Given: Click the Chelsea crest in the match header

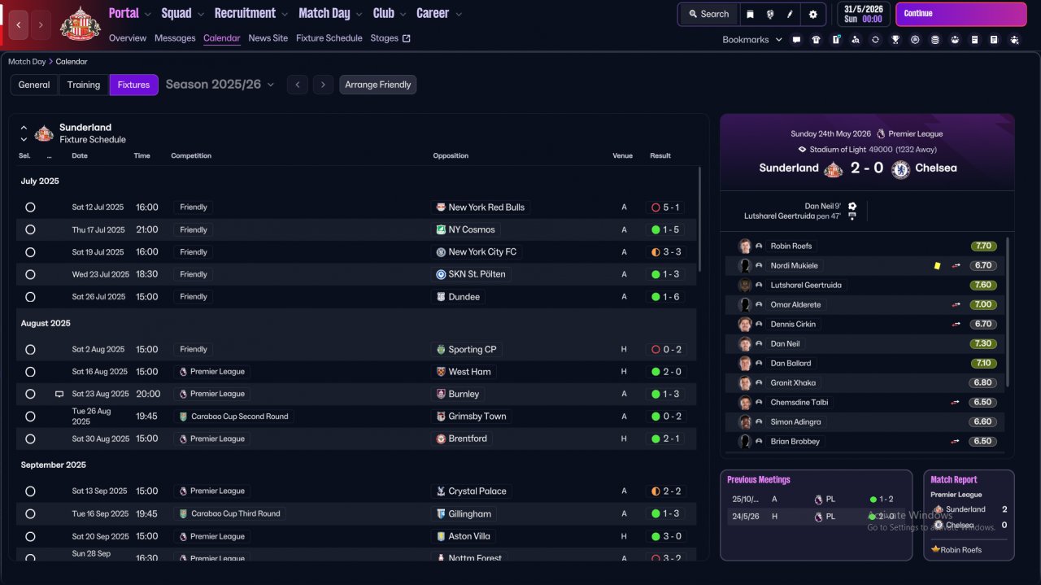Looking at the screenshot, I should coord(899,169).
